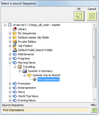
Task: Select the Travelling label
Action: point(29,67)
